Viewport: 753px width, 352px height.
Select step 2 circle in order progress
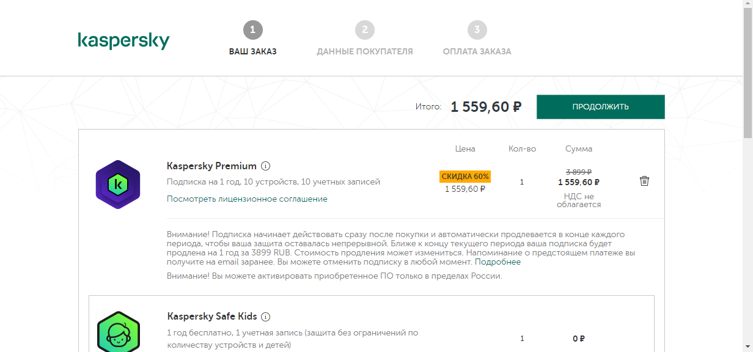click(365, 30)
